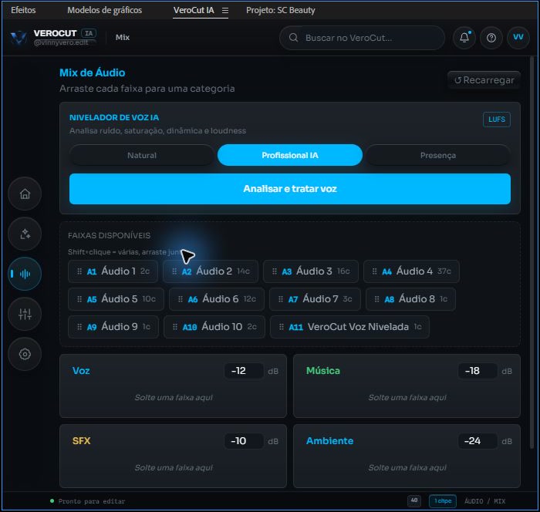540x512 pixels.
Task: Click the Música category drop zone
Action: 407,386
